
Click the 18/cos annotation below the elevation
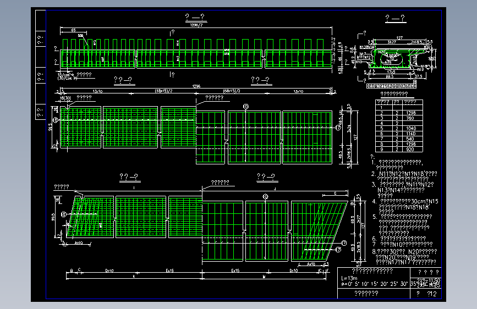pyautogui.click(x=64, y=75)
